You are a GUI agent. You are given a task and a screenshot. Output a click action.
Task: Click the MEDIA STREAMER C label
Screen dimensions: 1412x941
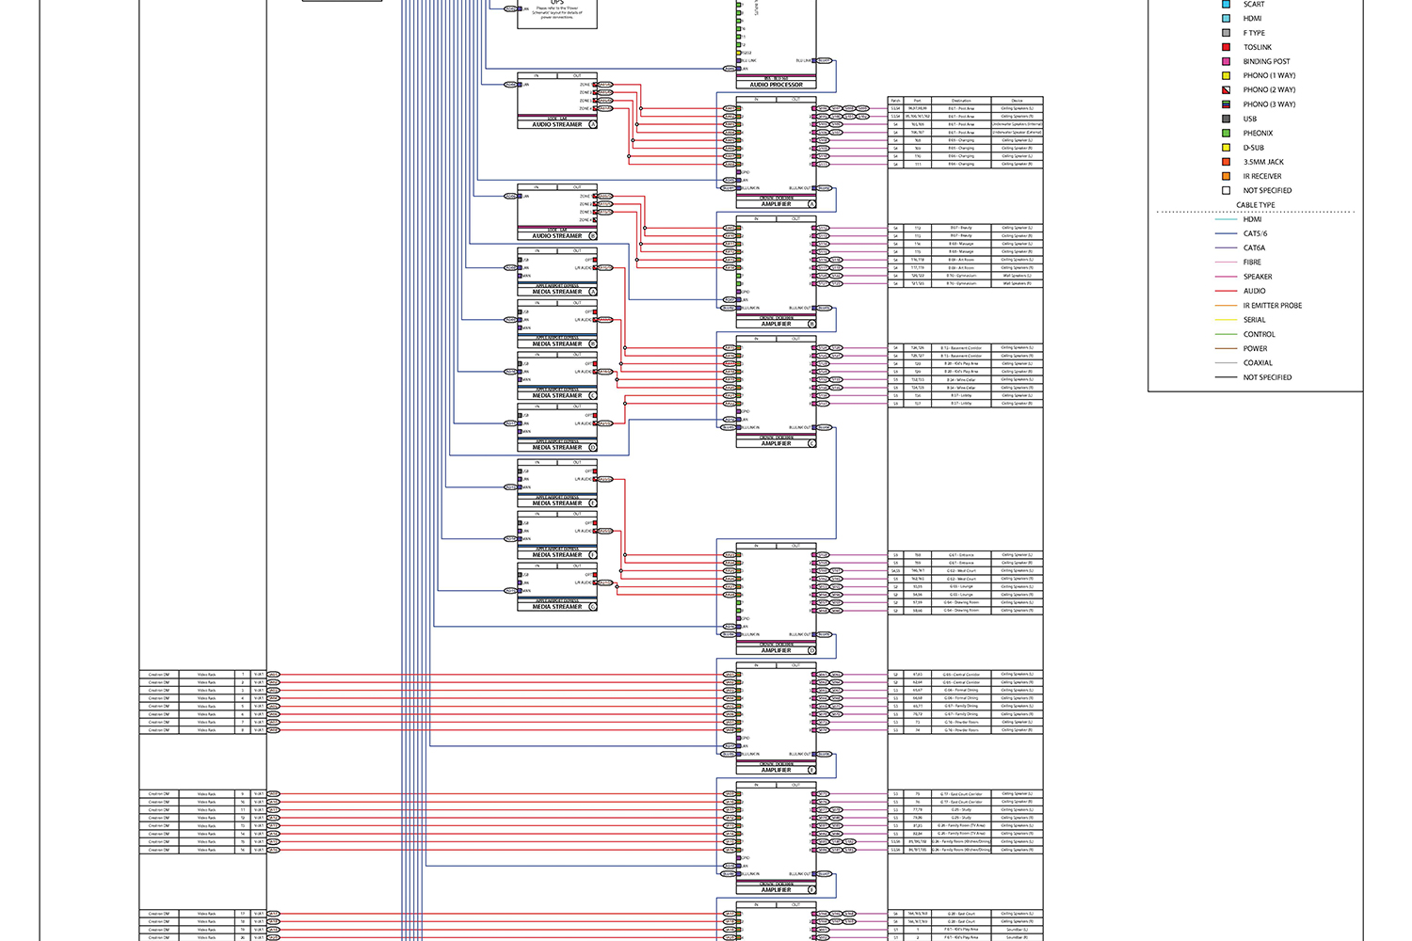(x=557, y=395)
